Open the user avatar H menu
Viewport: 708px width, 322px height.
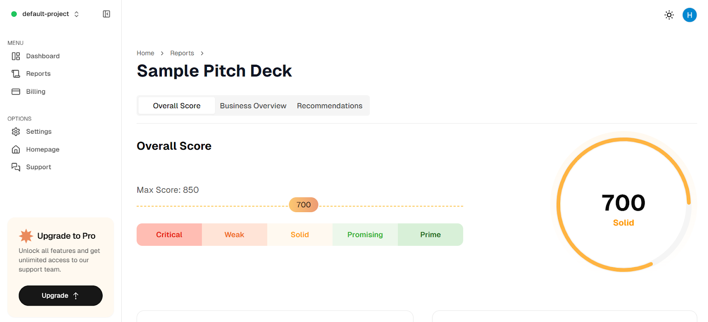point(689,15)
